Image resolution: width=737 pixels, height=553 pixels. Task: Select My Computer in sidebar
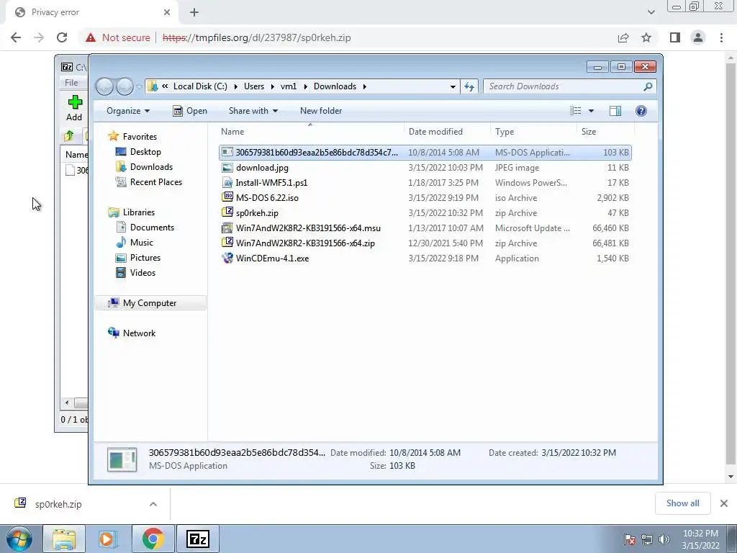click(150, 303)
